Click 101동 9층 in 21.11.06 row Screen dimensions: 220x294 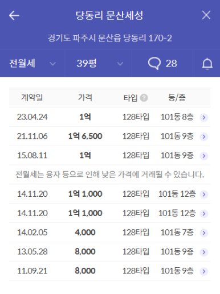click(x=177, y=136)
